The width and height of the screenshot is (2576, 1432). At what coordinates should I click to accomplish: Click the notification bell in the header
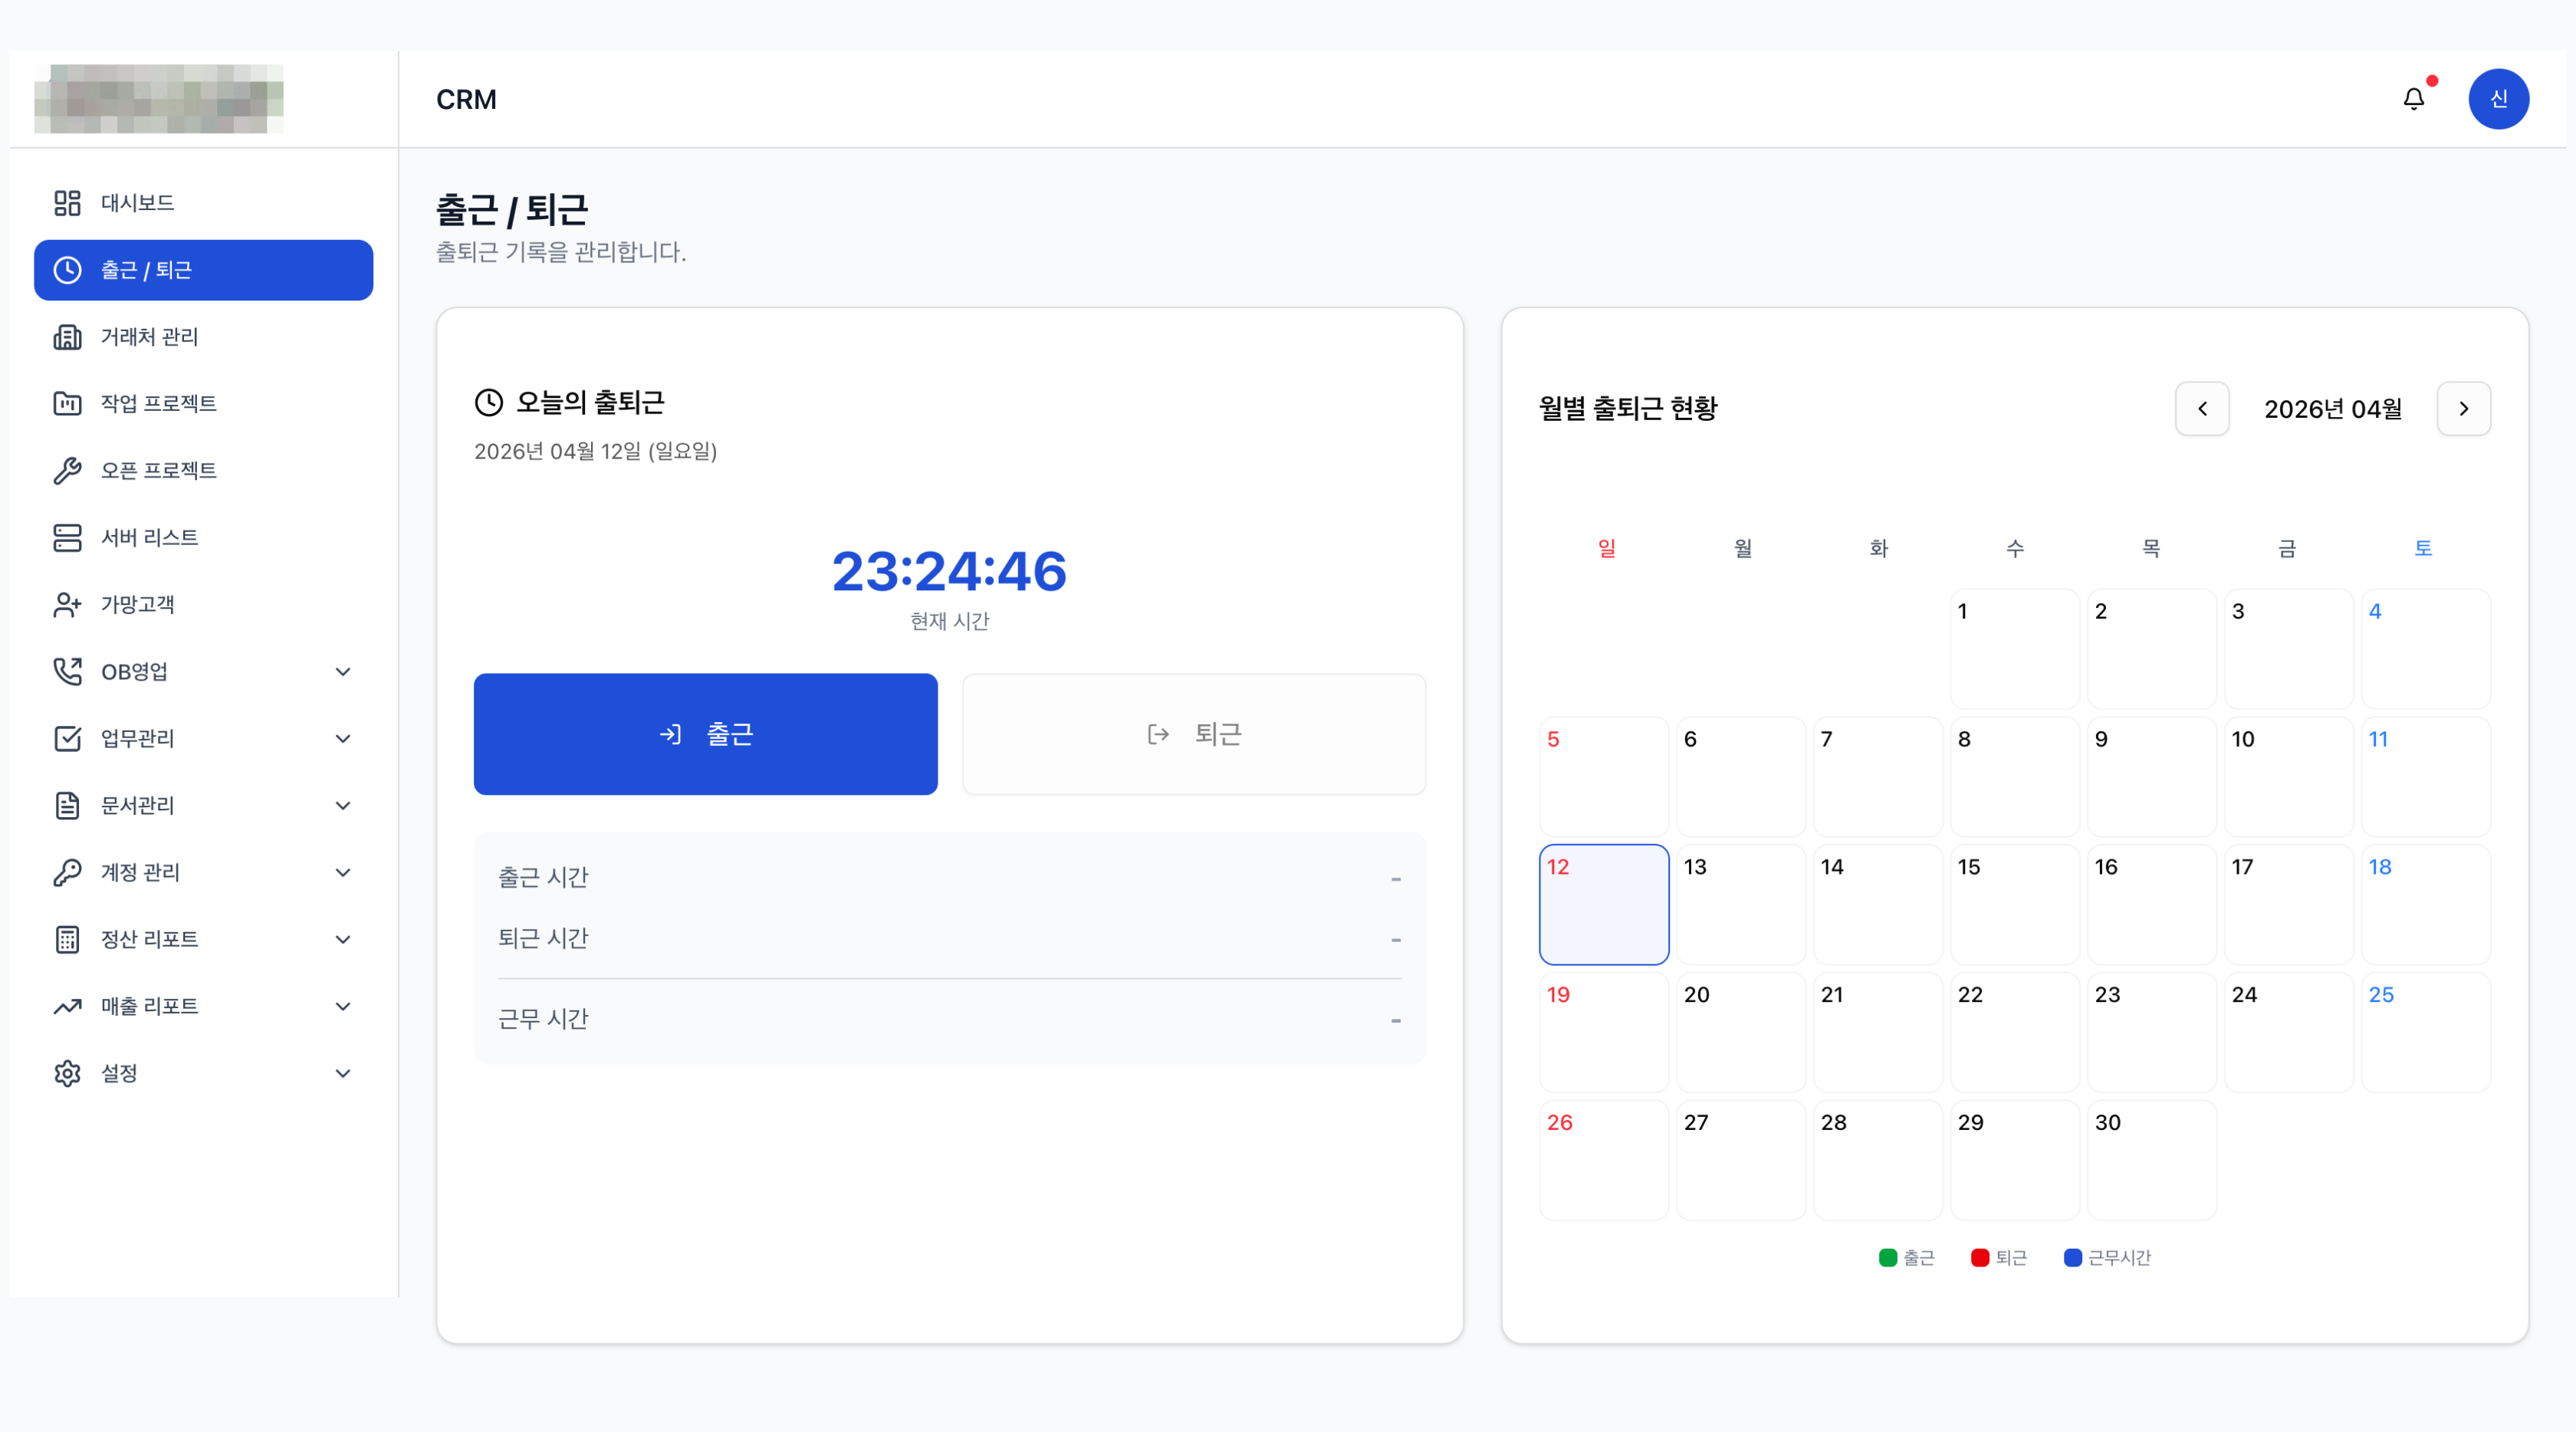click(2414, 98)
